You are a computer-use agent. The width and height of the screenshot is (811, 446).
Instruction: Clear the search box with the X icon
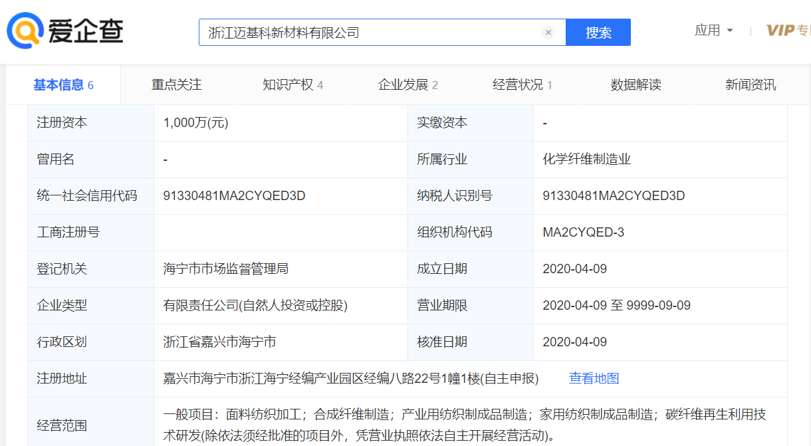[x=548, y=33]
